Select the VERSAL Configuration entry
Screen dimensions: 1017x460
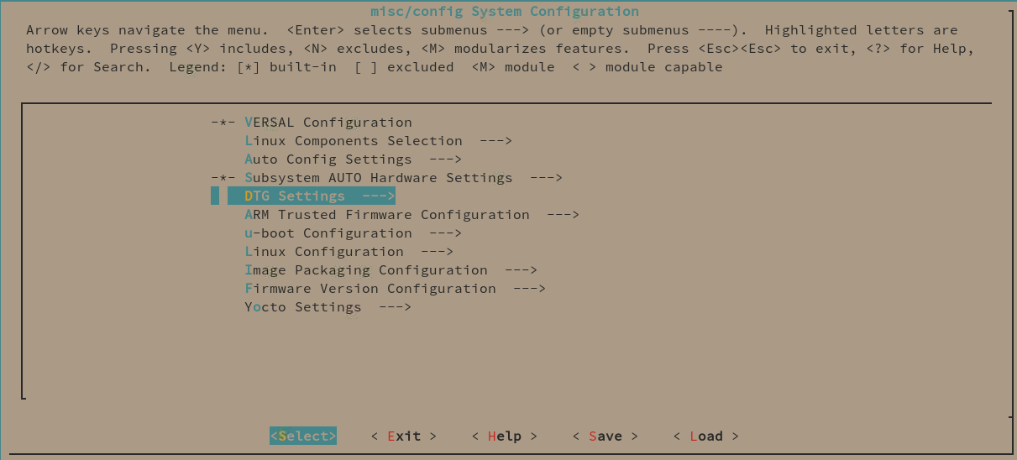(328, 123)
